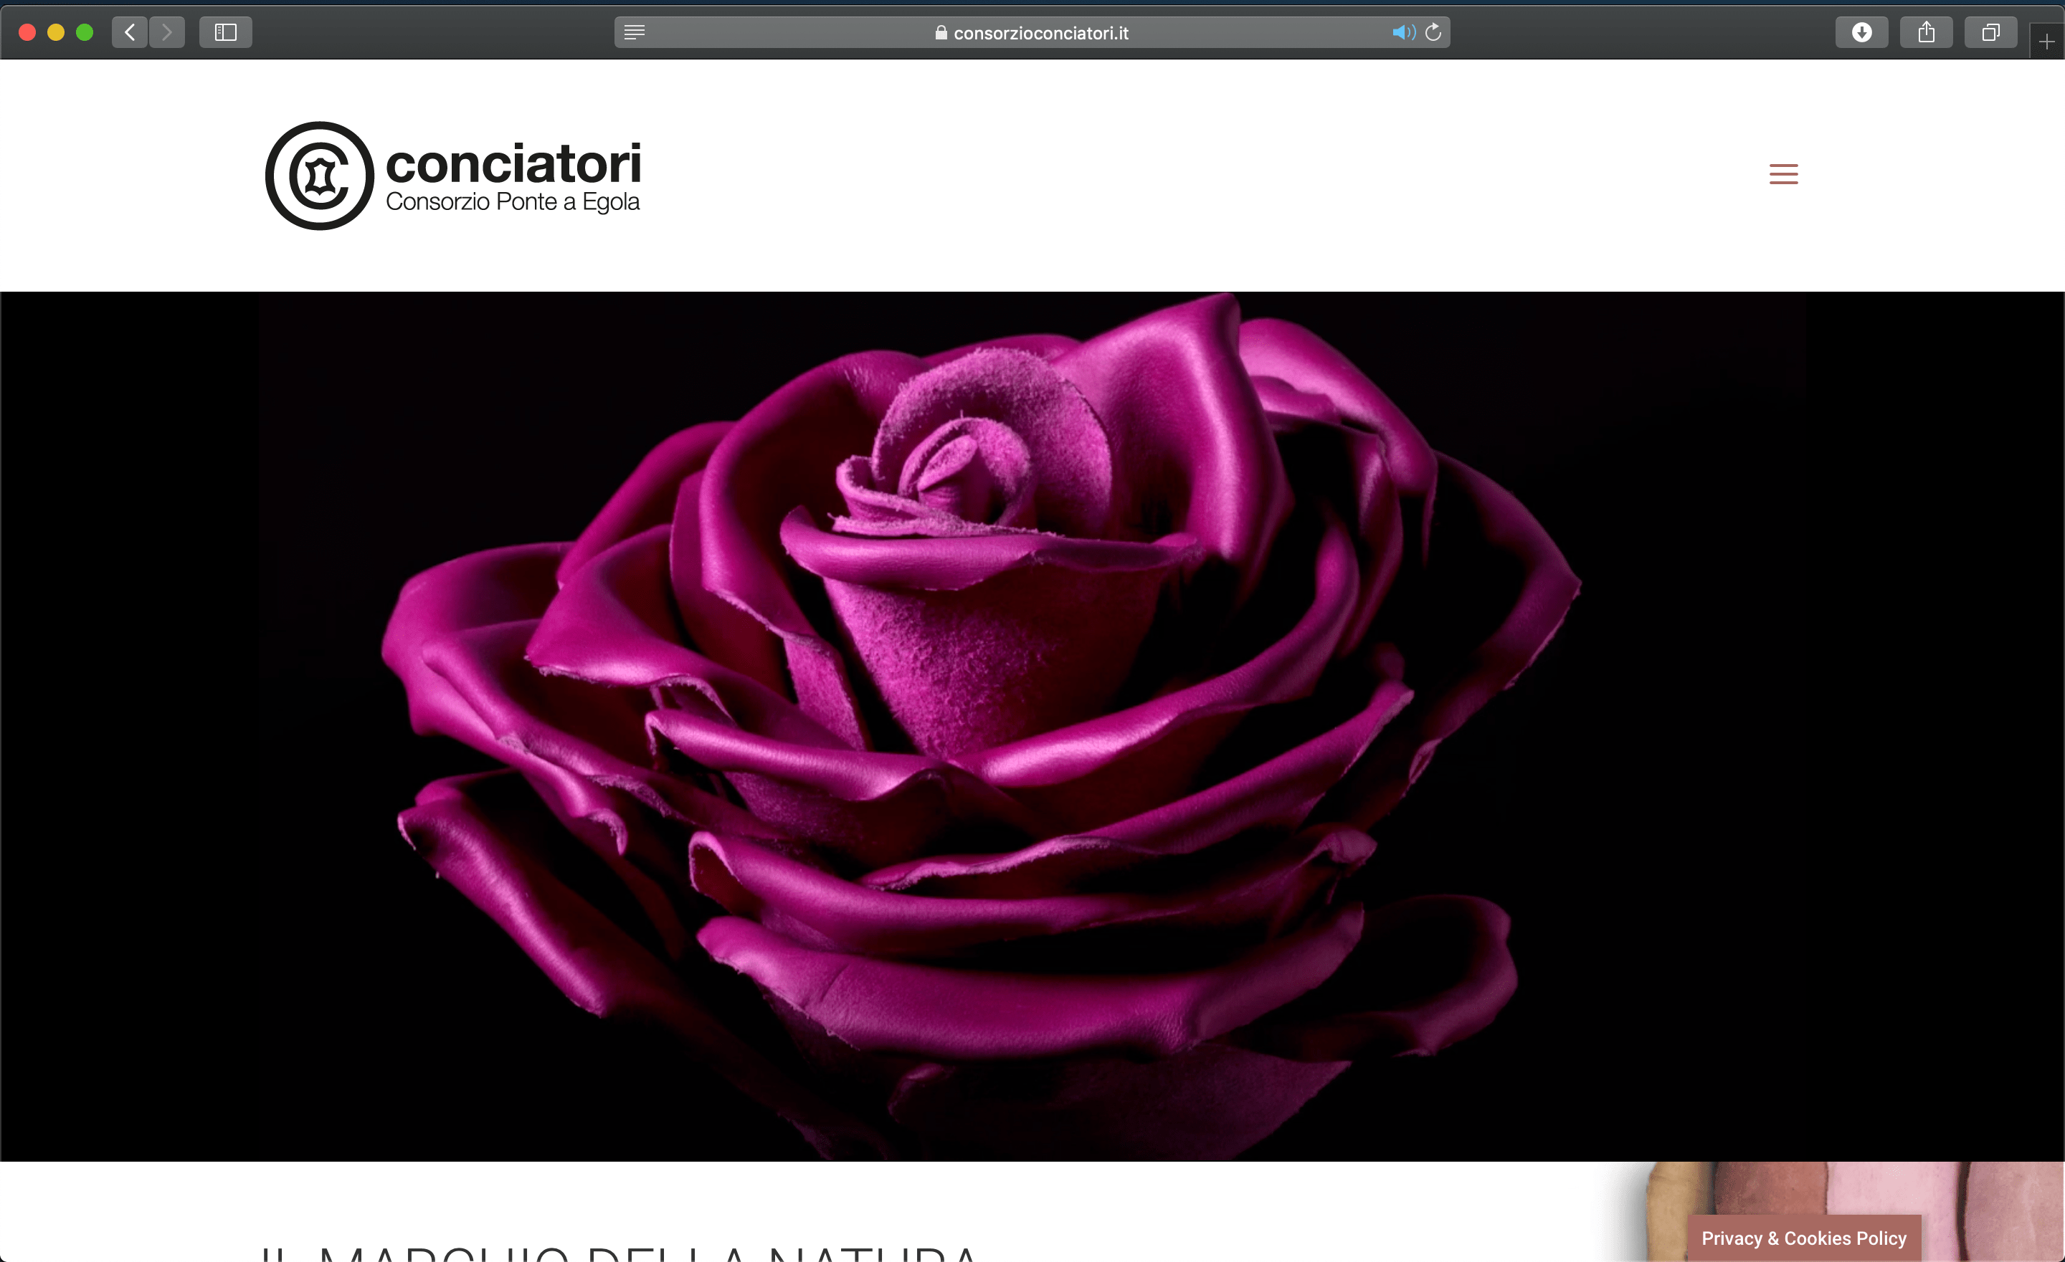The width and height of the screenshot is (2065, 1262).
Task: Enter full screen with the green button
Action: pyautogui.click(x=85, y=33)
